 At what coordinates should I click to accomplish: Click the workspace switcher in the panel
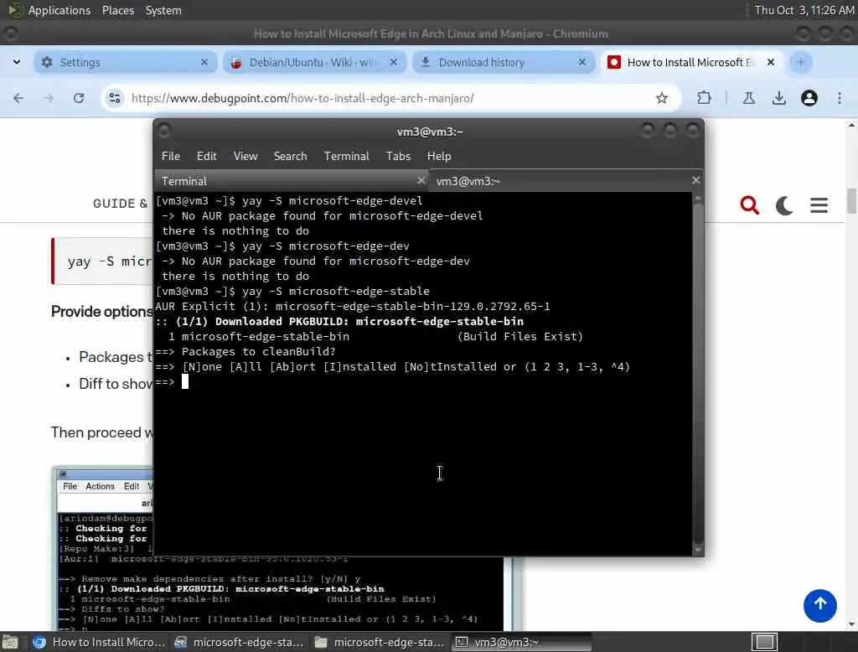point(764,642)
